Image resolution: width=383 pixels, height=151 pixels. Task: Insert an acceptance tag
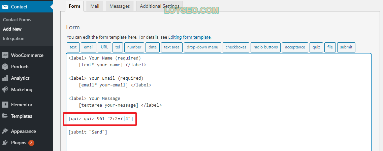click(295, 47)
